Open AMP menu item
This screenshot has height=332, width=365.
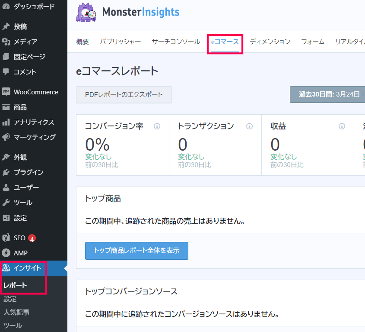[x=20, y=253]
